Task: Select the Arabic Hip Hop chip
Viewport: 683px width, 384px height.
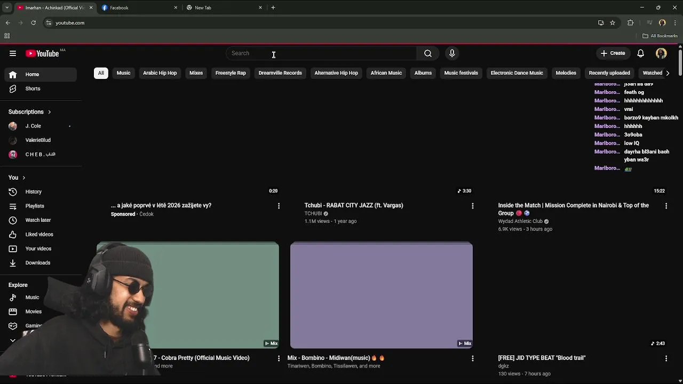Action: pyautogui.click(x=160, y=73)
